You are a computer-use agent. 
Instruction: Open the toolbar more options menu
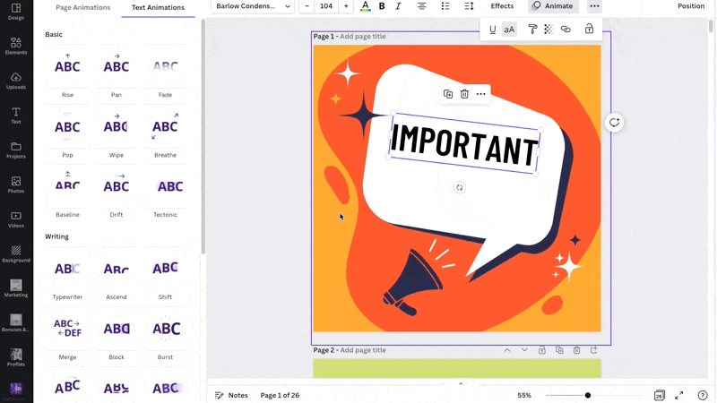pyautogui.click(x=594, y=6)
